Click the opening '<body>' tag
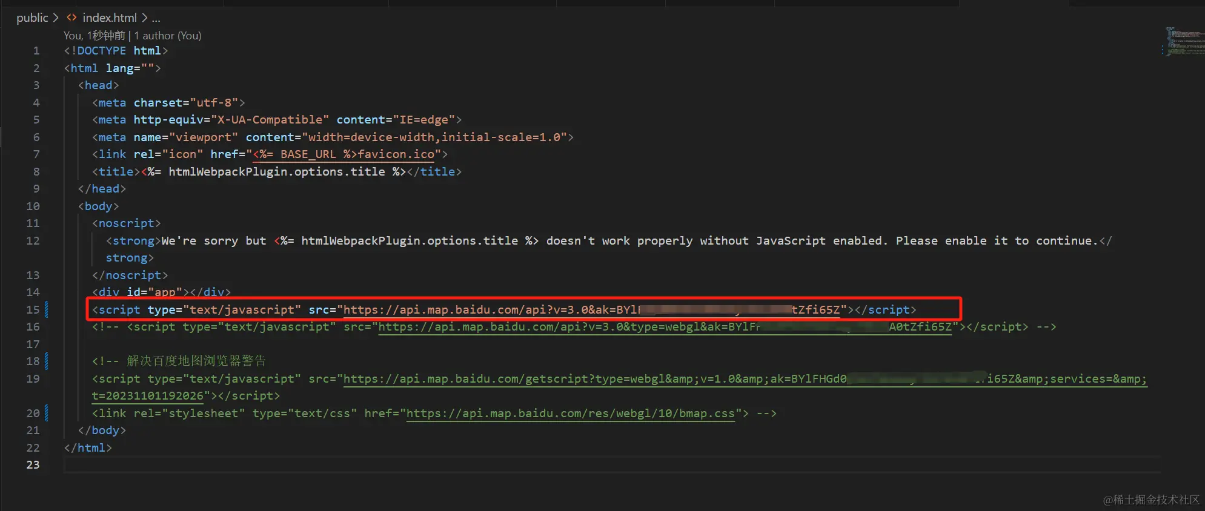1205x511 pixels. coord(98,206)
